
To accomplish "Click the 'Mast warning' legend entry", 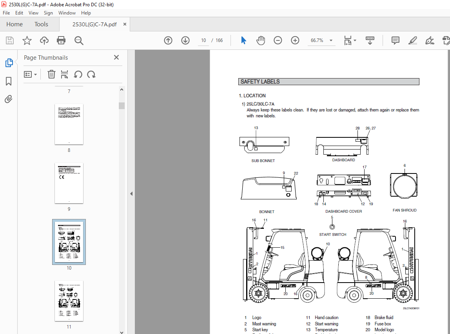I will click(x=264, y=324).
